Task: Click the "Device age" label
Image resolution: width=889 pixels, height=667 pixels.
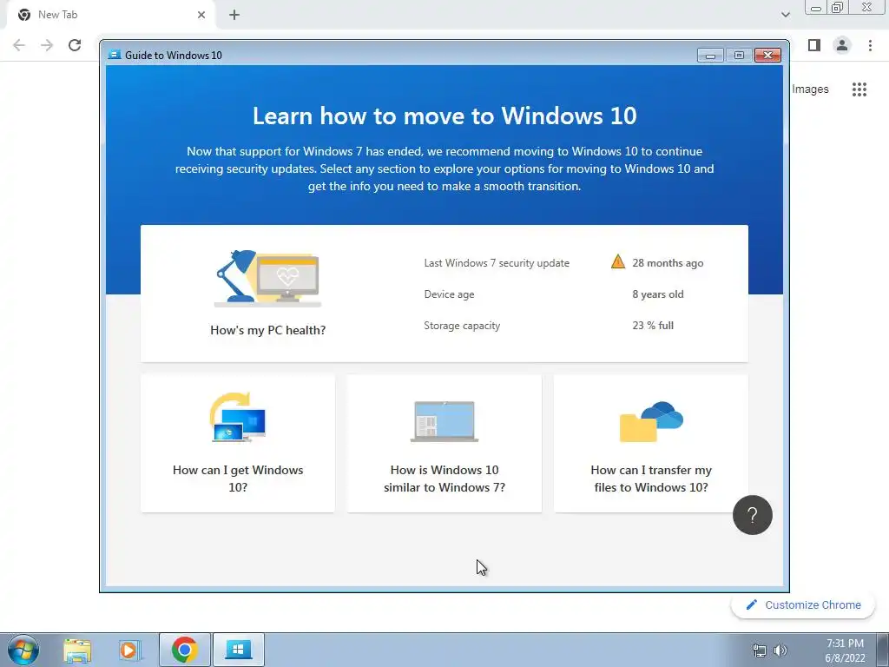Action: click(449, 294)
